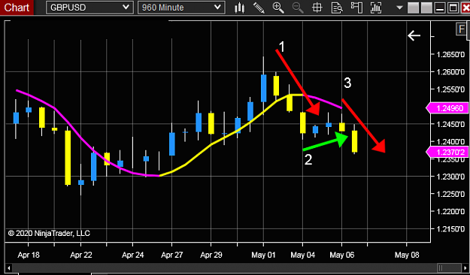Click the Apr 29 date label
Viewport: 470px width, 275px height.
coord(211,255)
